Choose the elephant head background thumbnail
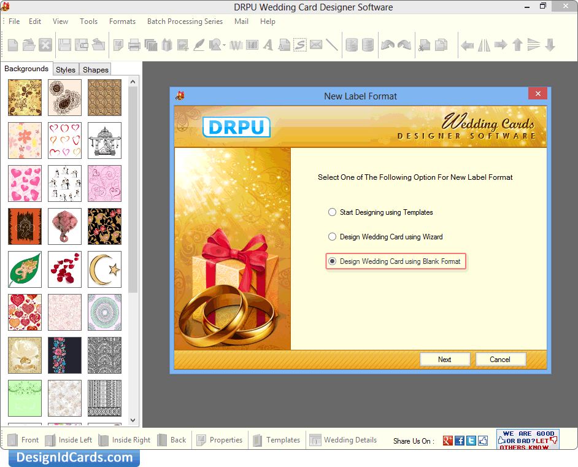Screen dimensions: 578x467 point(64,226)
